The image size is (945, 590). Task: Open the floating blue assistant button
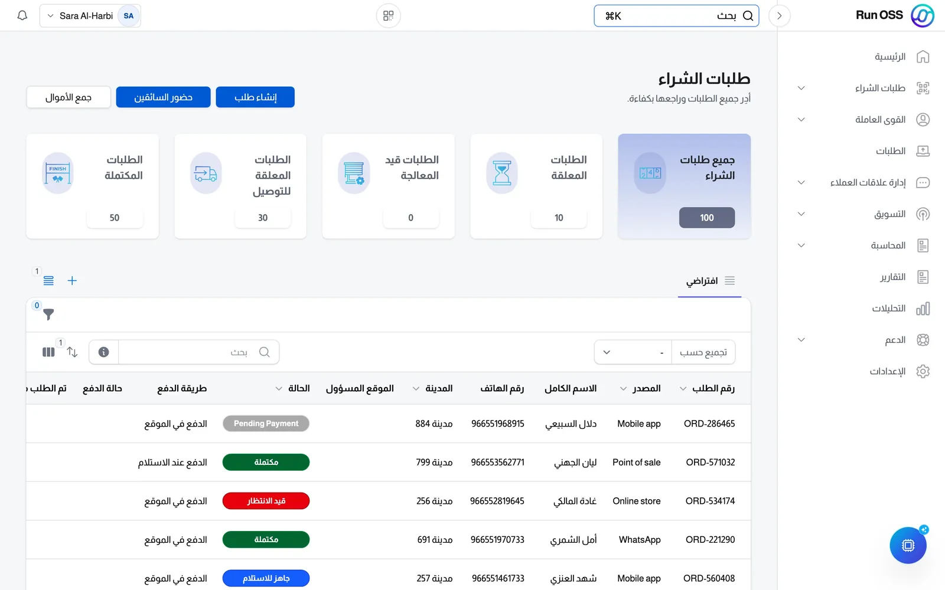tap(908, 545)
